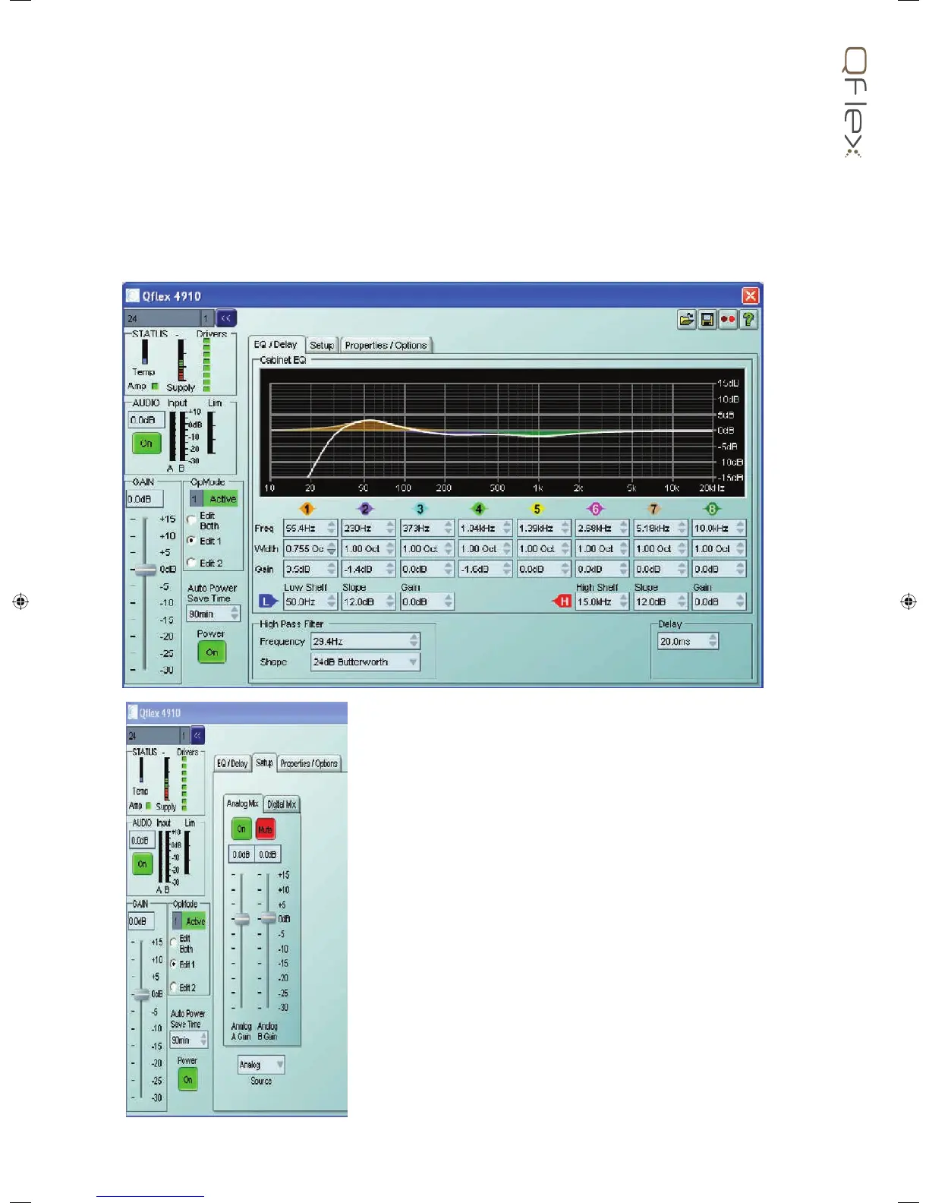
Task: Select the Analog Mix tab
Action: pos(243,804)
